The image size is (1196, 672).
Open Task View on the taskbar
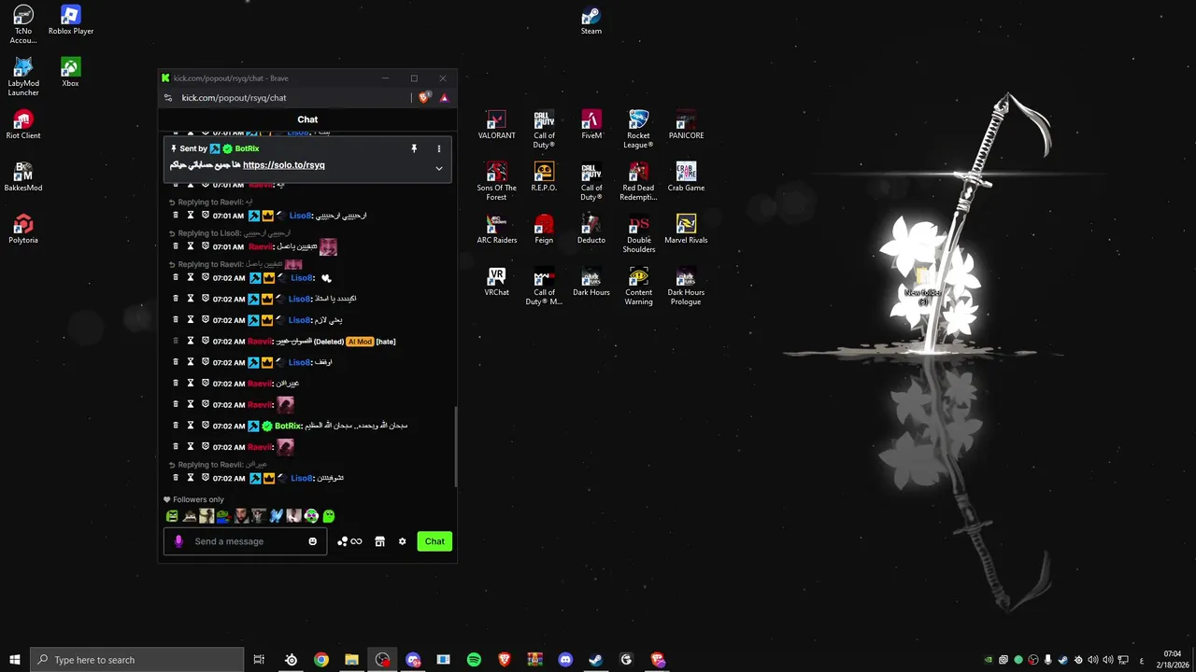point(259,660)
